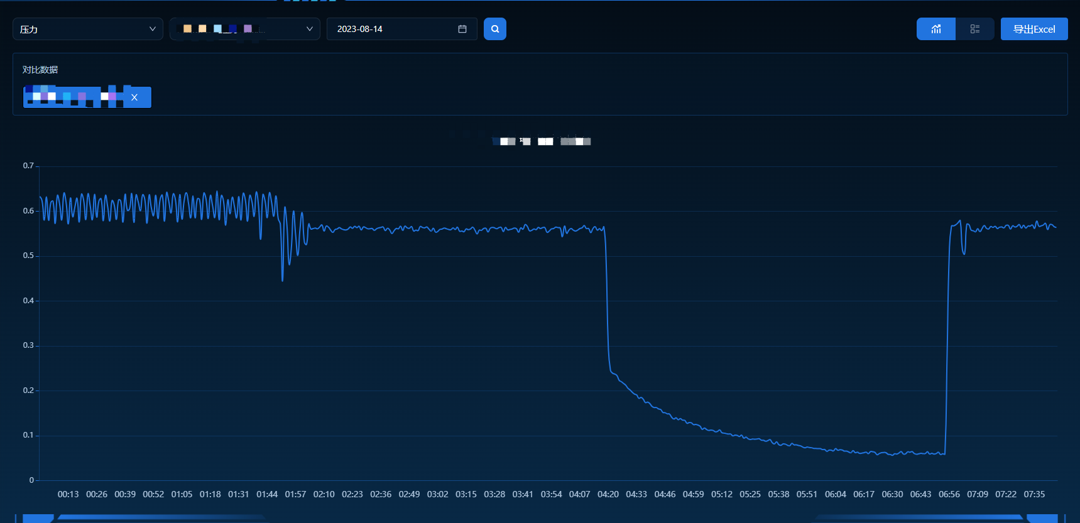The image size is (1080, 523).
Task: Click the 03:41 time axis label
Action: click(x=523, y=494)
